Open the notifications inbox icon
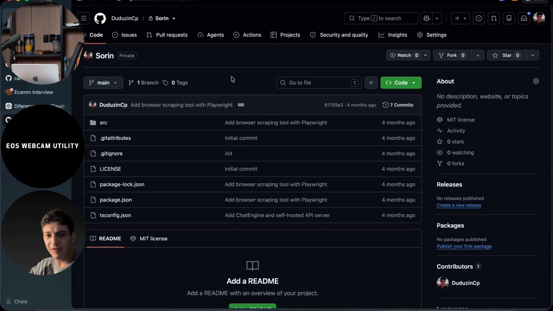This screenshot has width=553, height=311. coord(524,18)
